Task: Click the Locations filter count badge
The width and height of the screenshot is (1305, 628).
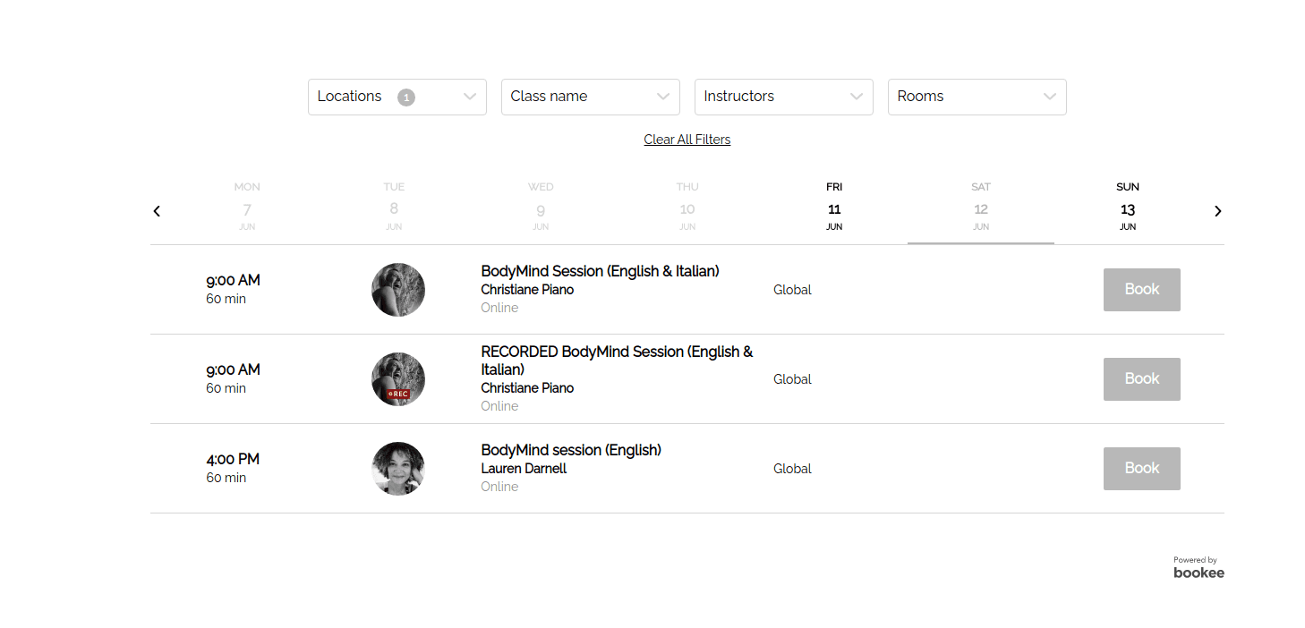Action: [406, 98]
